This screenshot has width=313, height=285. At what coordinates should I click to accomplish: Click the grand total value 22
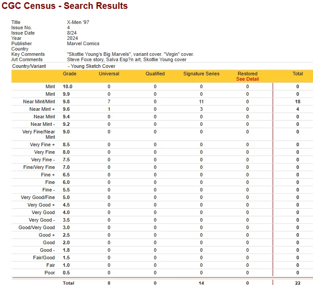tap(297, 282)
